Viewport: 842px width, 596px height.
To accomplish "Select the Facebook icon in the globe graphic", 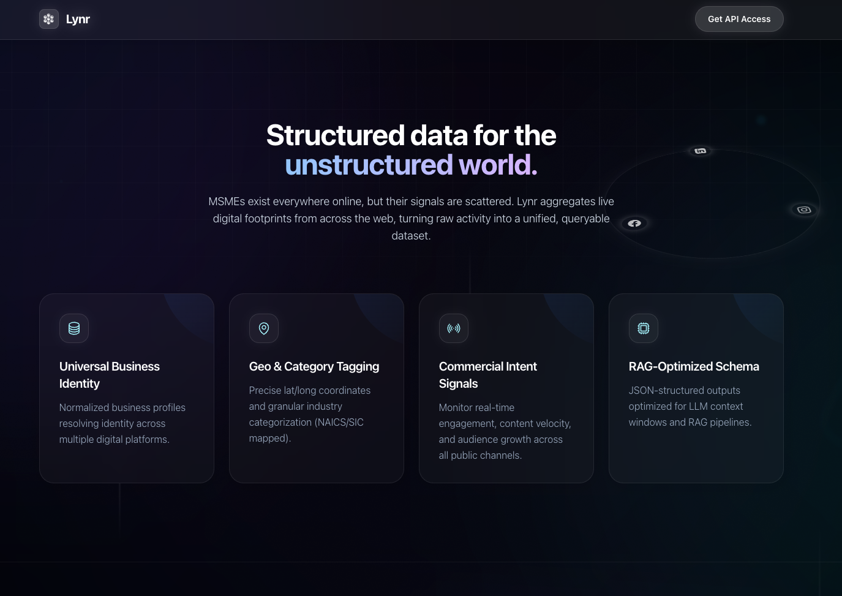I will pyautogui.click(x=635, y=223).
